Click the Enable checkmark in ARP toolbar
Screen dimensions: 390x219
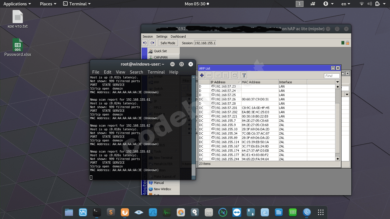tap(218, 75)
